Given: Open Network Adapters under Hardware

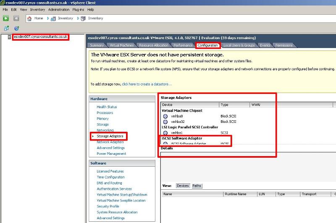Looking at the screenshot, I should coord(110,142).
